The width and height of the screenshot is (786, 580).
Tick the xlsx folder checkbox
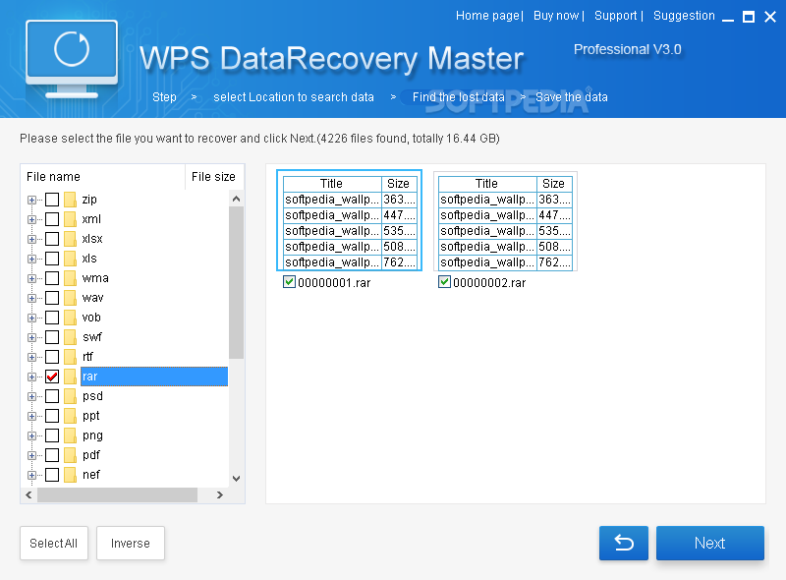(52, 239)
